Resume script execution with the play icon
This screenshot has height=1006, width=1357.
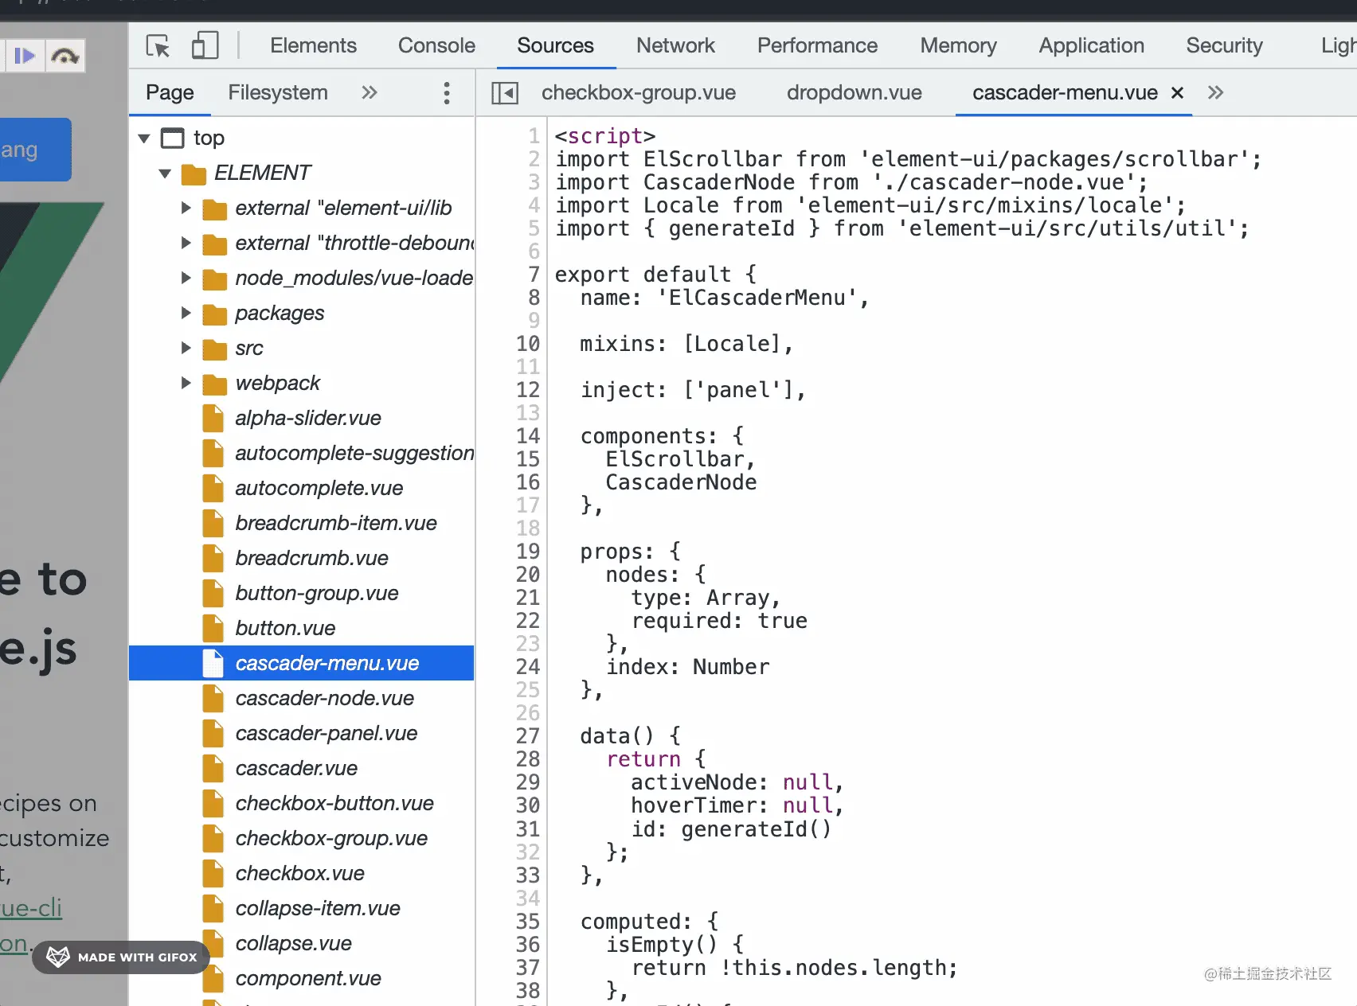tap(25, 56)
